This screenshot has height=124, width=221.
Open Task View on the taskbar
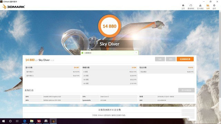[x=17, y=121]
